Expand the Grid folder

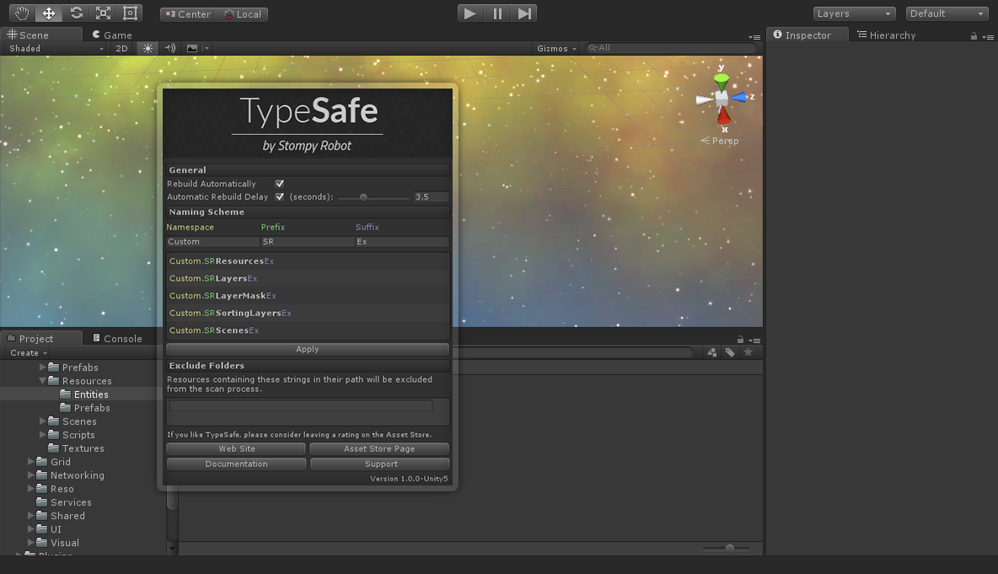(x=30, y=462)
